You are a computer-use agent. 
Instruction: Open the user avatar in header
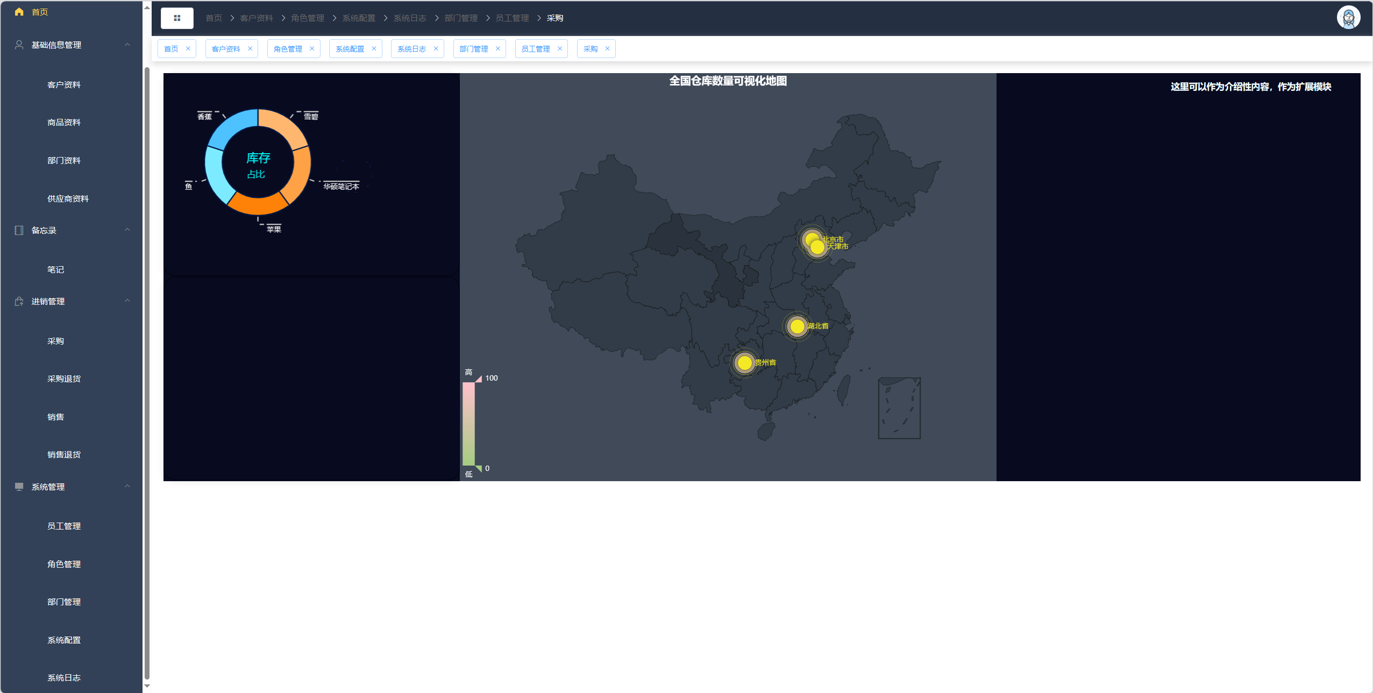[1348, 18]
